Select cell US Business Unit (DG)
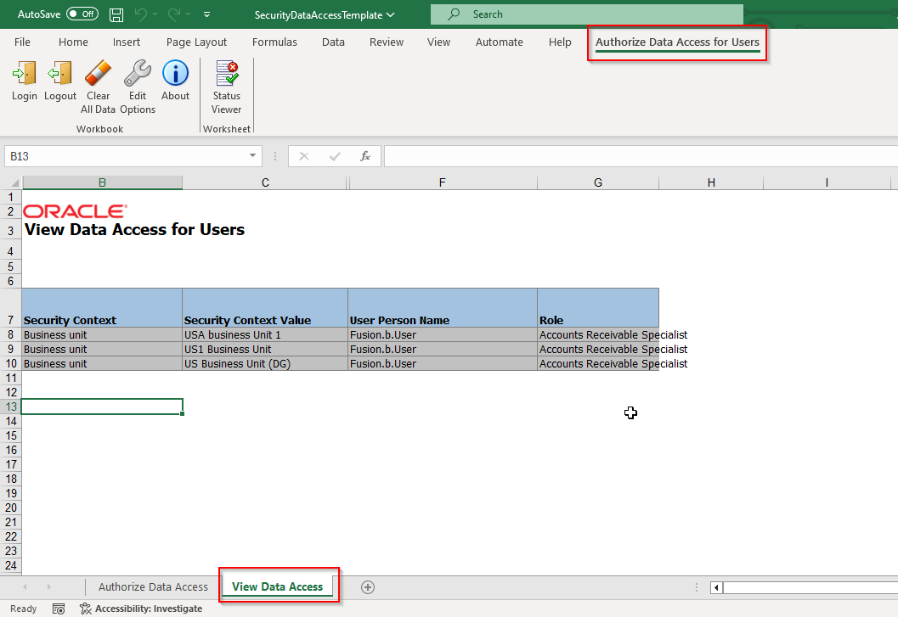The width and height of the screenshot is (898, 617). coord(265,363)
